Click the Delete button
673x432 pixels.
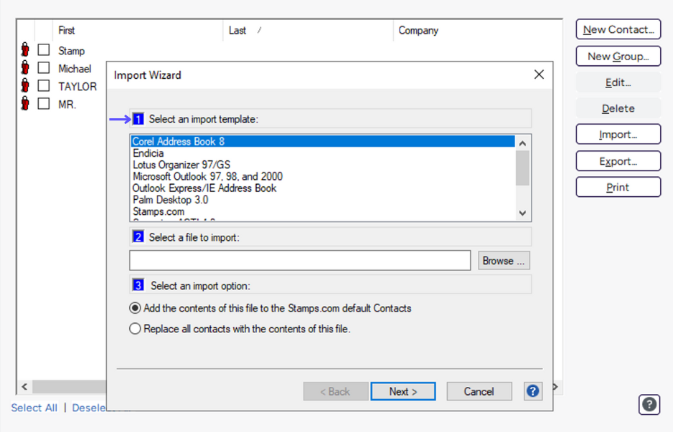point(618,108)
